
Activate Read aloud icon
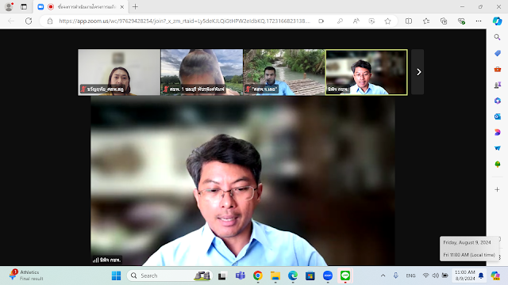click(x=356, y=21)
